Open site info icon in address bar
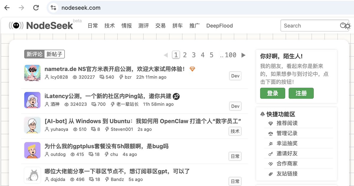Image resolution: width=354 pixels, height=186 pixels. tap(53, 8)
